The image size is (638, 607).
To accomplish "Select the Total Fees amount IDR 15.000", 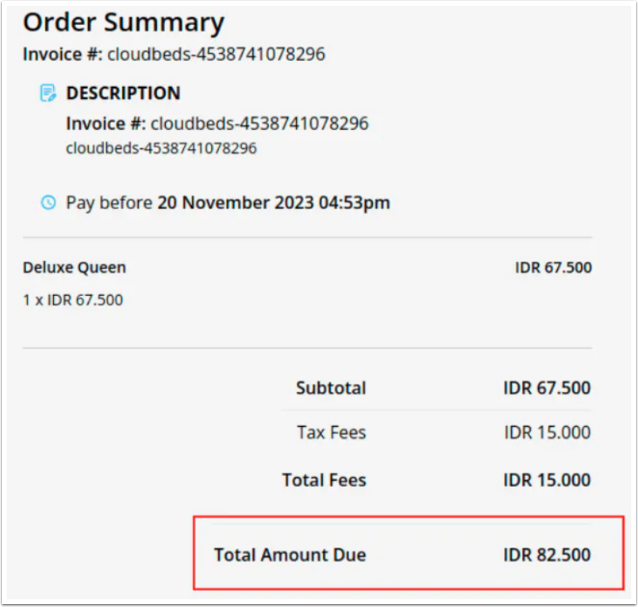I will click(x=546, y=480).
